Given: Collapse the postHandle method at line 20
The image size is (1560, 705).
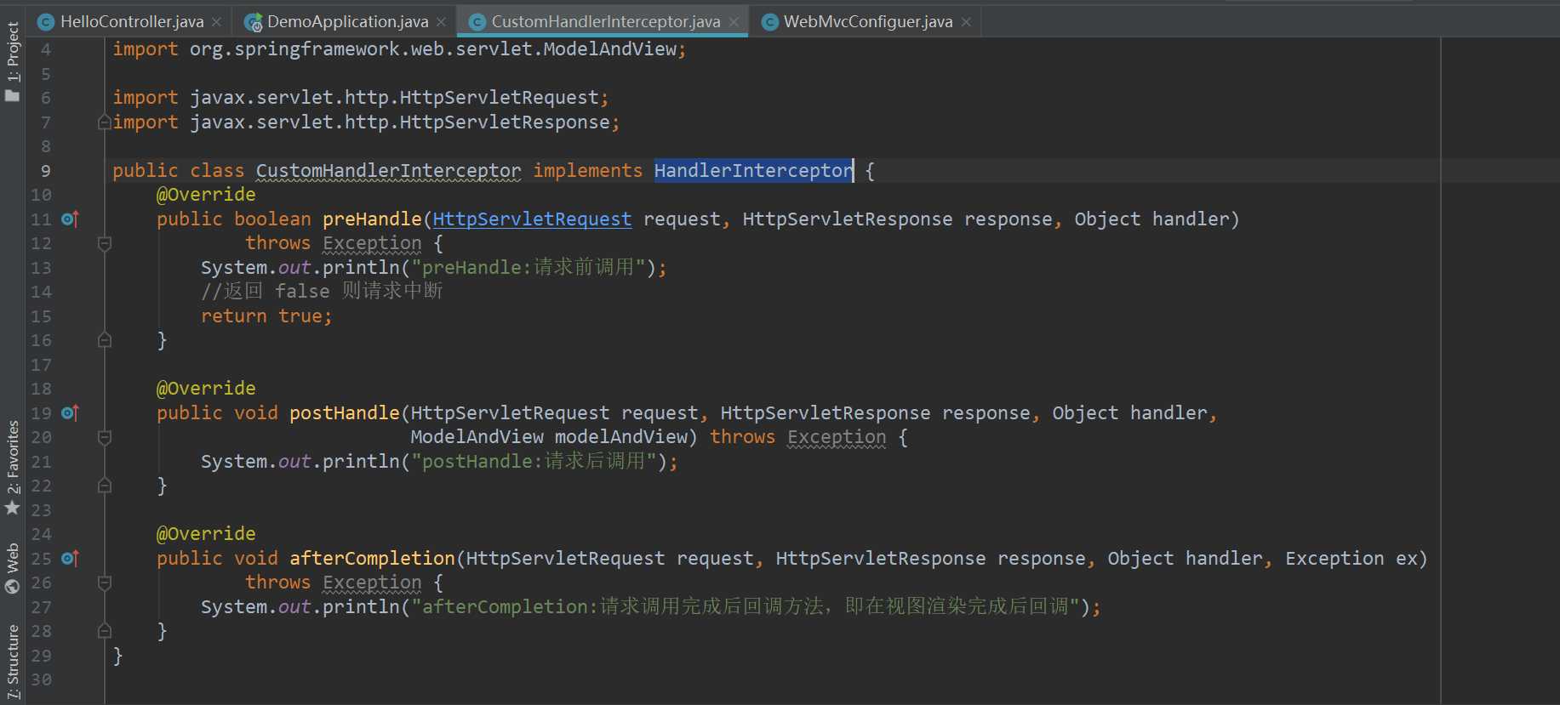Looking at the screenshot, I should coord(105,438).
